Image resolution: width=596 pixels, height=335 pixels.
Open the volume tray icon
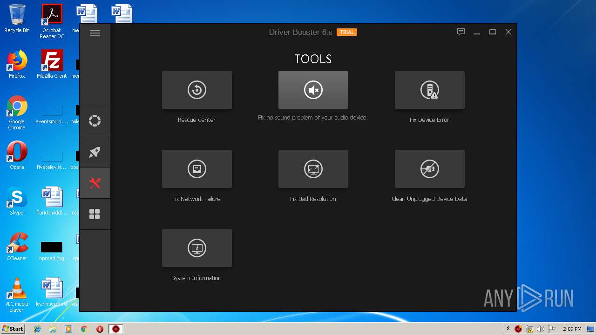coord(541,329)
